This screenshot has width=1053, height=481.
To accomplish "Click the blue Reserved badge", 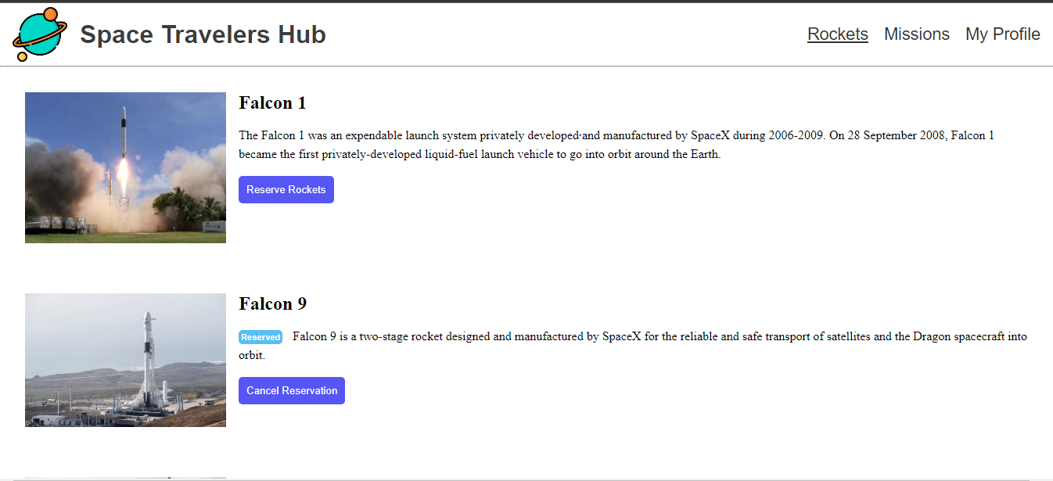I will coord(261,337).
